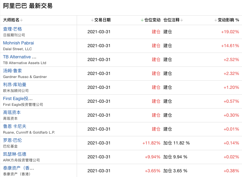This screenshot has width=242, height=177.
Task: Select Ruane, Cunniff & Goldfarb L.P. text
Action: (29, 132)
